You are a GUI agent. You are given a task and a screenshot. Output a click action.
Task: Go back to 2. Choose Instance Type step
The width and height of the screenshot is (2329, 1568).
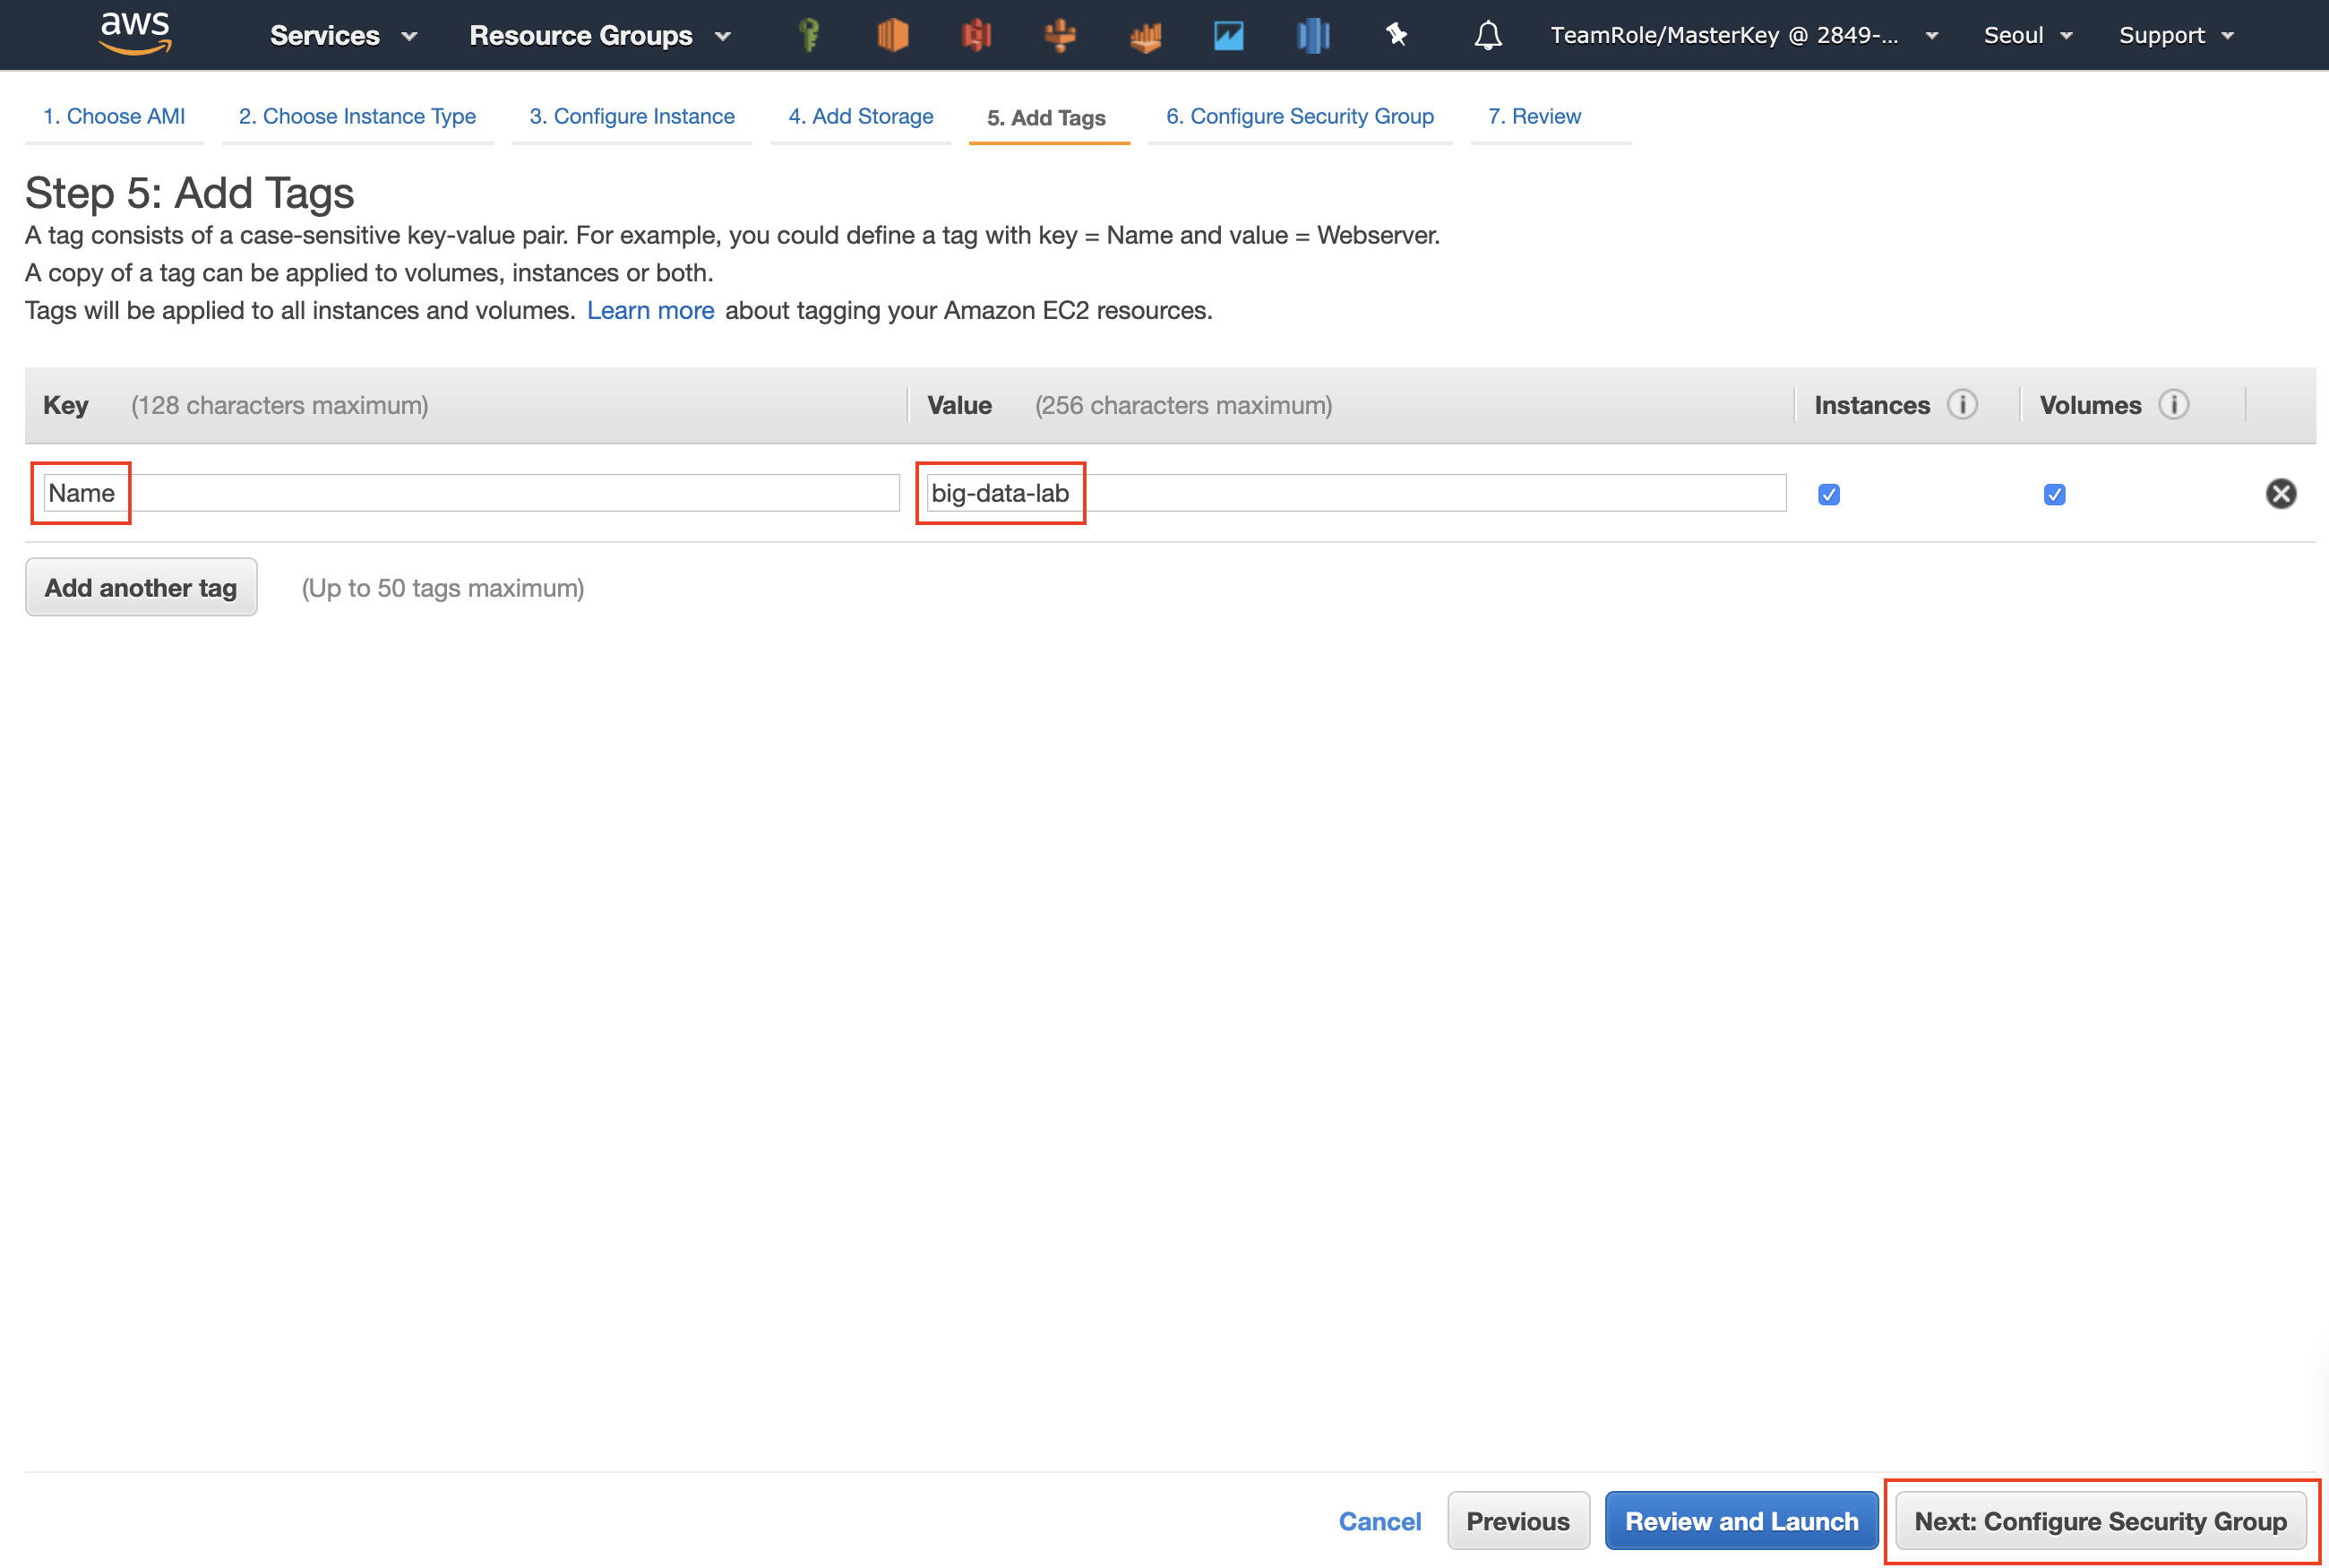[357, 116]
